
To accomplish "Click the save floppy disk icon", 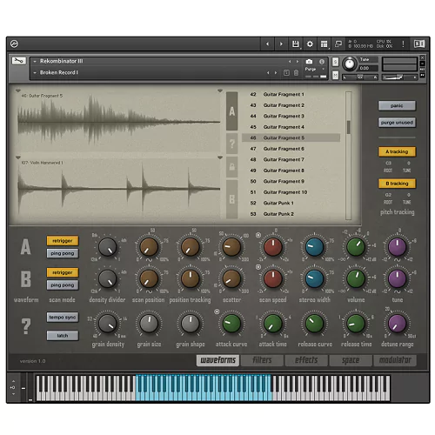I will 295,44.
